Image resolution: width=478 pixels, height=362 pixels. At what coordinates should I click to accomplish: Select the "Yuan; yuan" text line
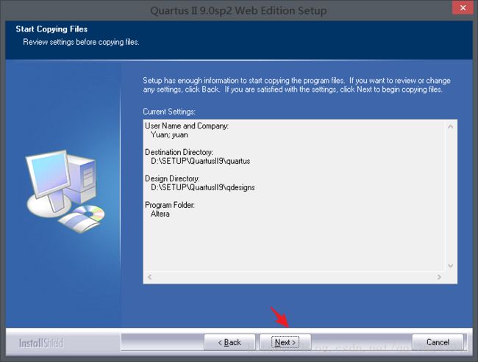[x=169, y=134]
